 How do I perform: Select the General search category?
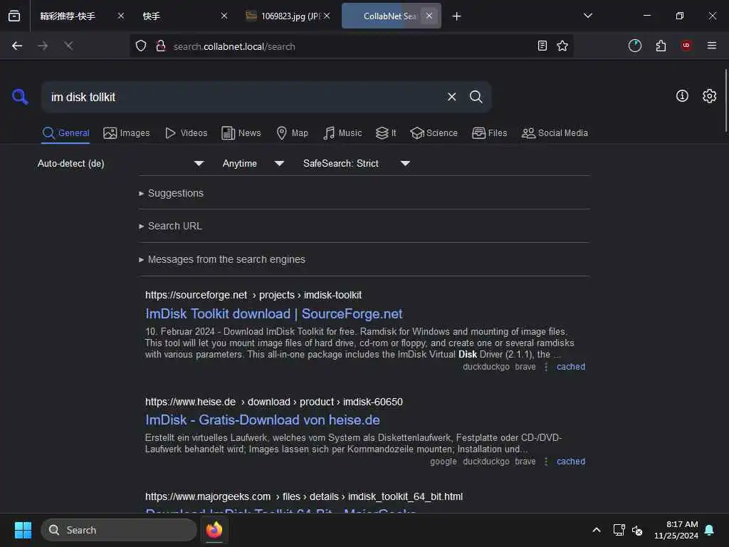(x=65, y=133)
